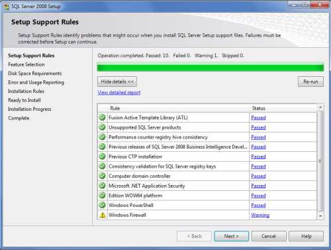Image resolution: width=331 pixels, height=250 pixels.
Task: Open Passed status for Previous CTP installation
Action: click(x=258, y=156)
